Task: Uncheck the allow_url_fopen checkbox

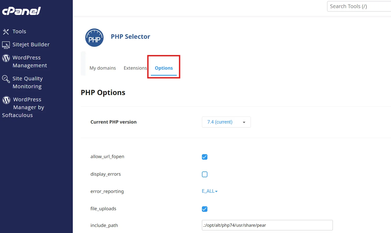Action: [205, 157]
